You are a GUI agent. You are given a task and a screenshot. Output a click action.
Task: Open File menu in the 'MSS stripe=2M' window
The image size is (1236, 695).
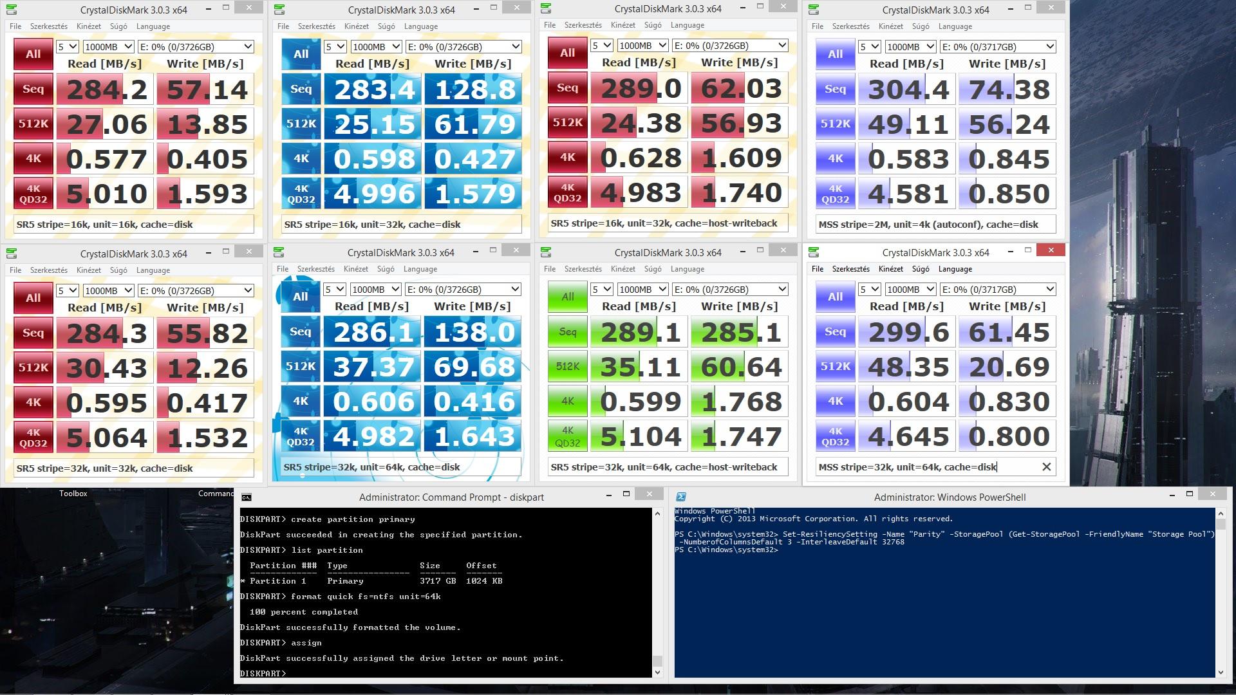coord(818,26)
